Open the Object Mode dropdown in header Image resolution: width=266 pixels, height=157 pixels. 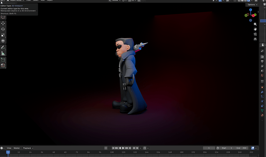tap(15, 0)
